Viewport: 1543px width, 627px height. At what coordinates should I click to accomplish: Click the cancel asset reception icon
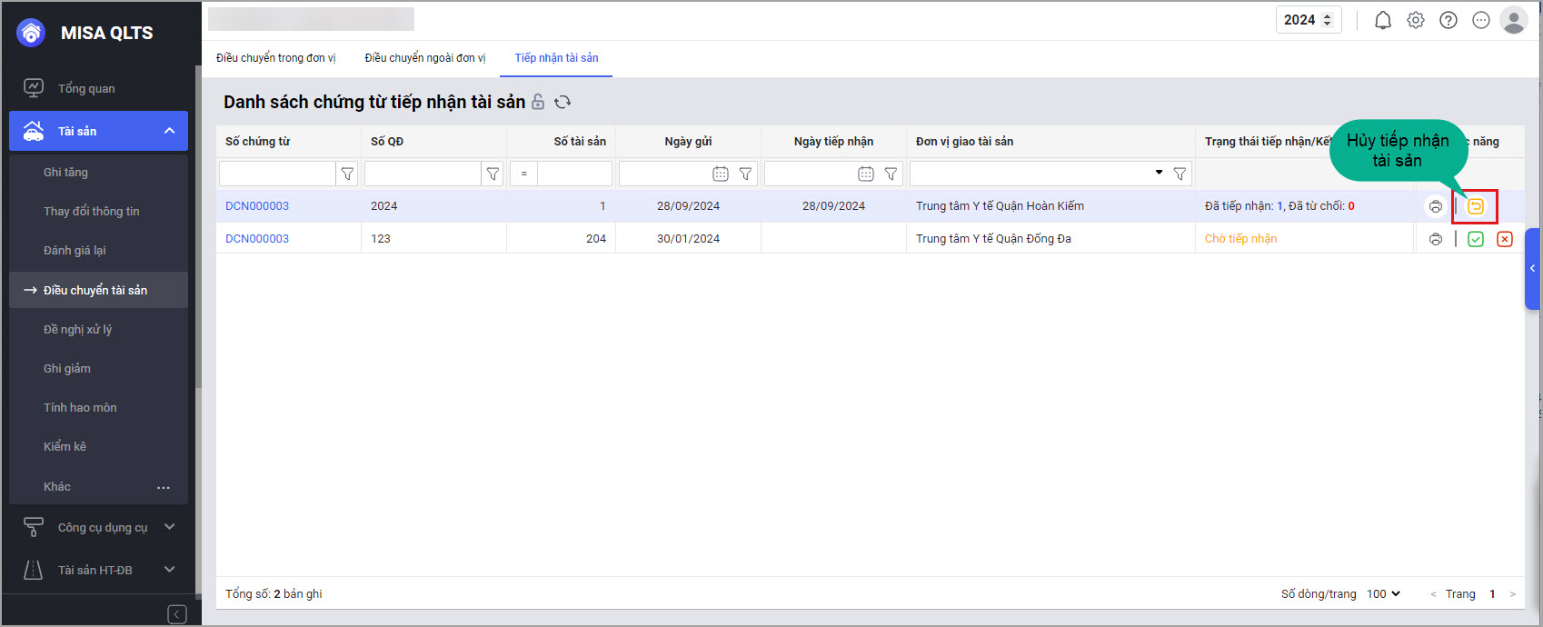pos(1475,206)
